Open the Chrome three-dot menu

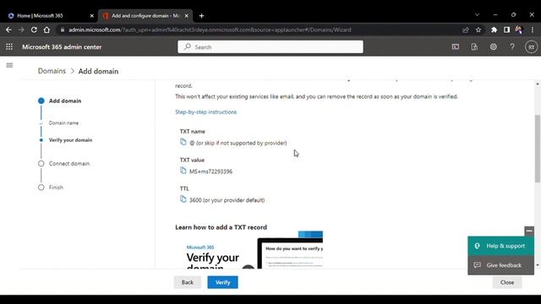click(x=533, y=30)
